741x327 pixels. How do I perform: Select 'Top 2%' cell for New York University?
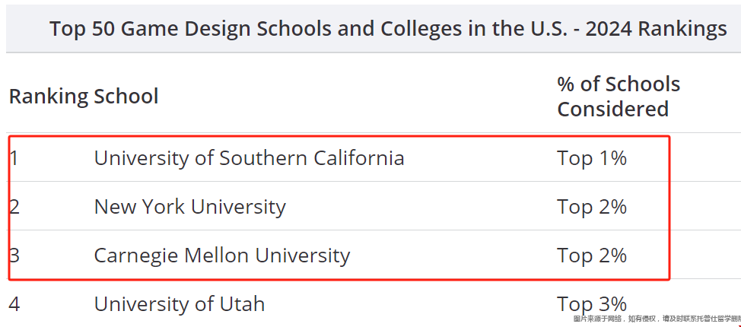[x=592, y=207]
